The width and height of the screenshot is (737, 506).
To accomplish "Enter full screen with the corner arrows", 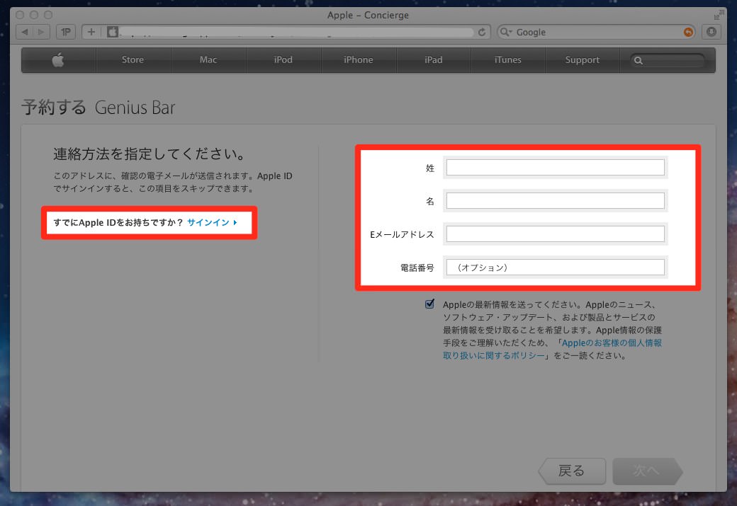I will 718,15.
